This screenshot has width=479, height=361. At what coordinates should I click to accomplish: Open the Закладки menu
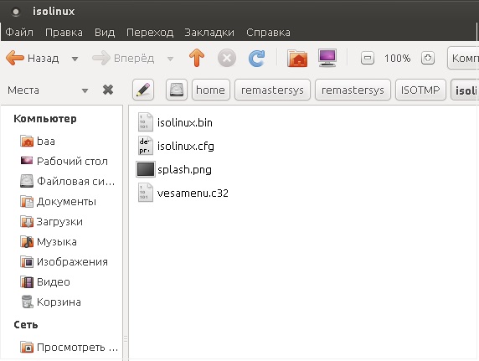[x=209, y=32]
